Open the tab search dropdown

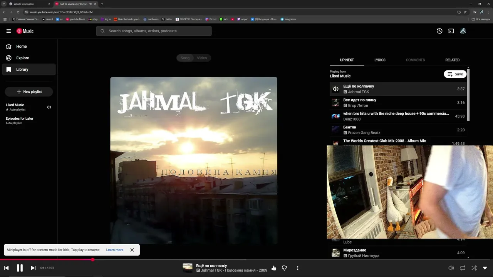[x=4, y=4]
